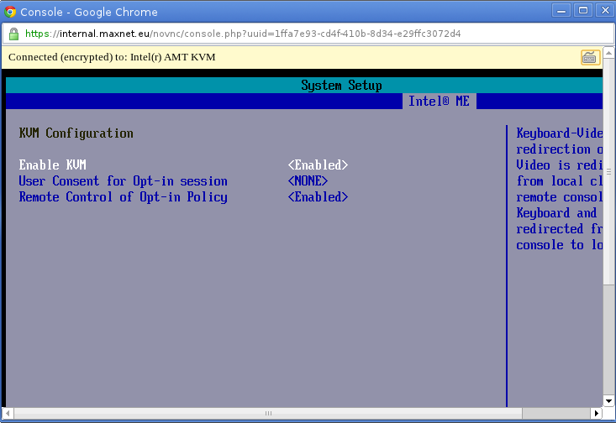Viewport: 616px width, 423px height.
Task: Click the horizontal scrollbar thumb
Action: pos(268,413)
